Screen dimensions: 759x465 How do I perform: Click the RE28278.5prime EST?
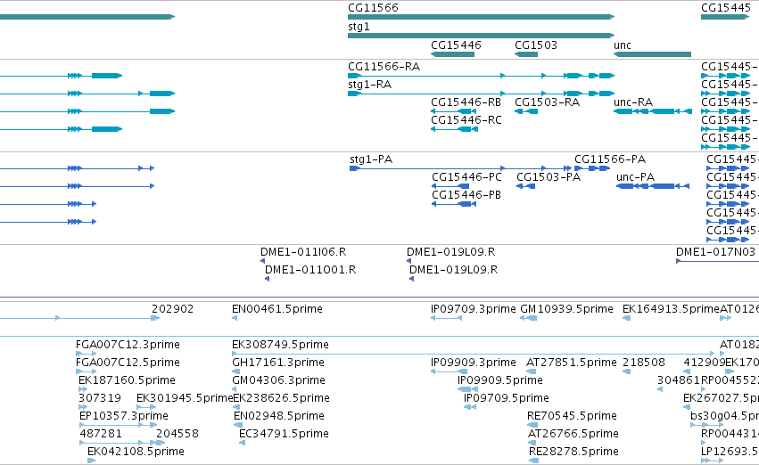click(x=533, y=461)
